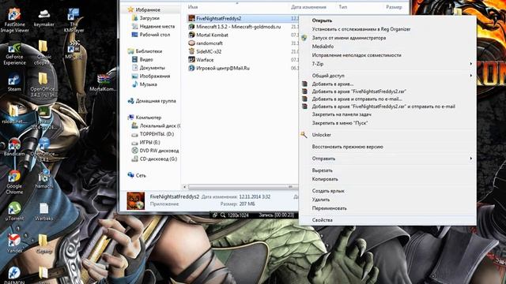Launch the hamachi desktop shortcut

pyautogui.click(x=44, y=180)
